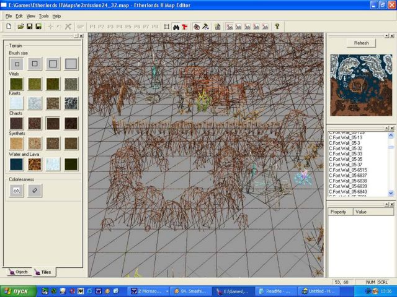
Task: Click the pickaxe tool toolbar icon
Action: coord(205,27)
